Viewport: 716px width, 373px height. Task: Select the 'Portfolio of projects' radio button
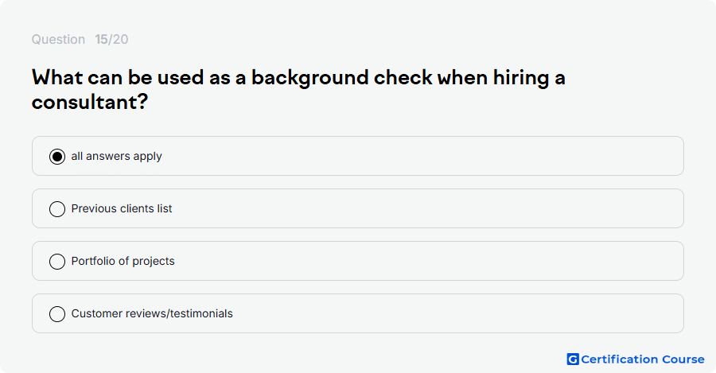coord(57,262)
